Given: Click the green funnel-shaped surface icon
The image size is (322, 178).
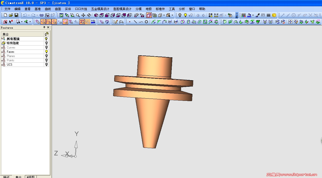Looking at the screenshot, I should [x=258, y=22].
